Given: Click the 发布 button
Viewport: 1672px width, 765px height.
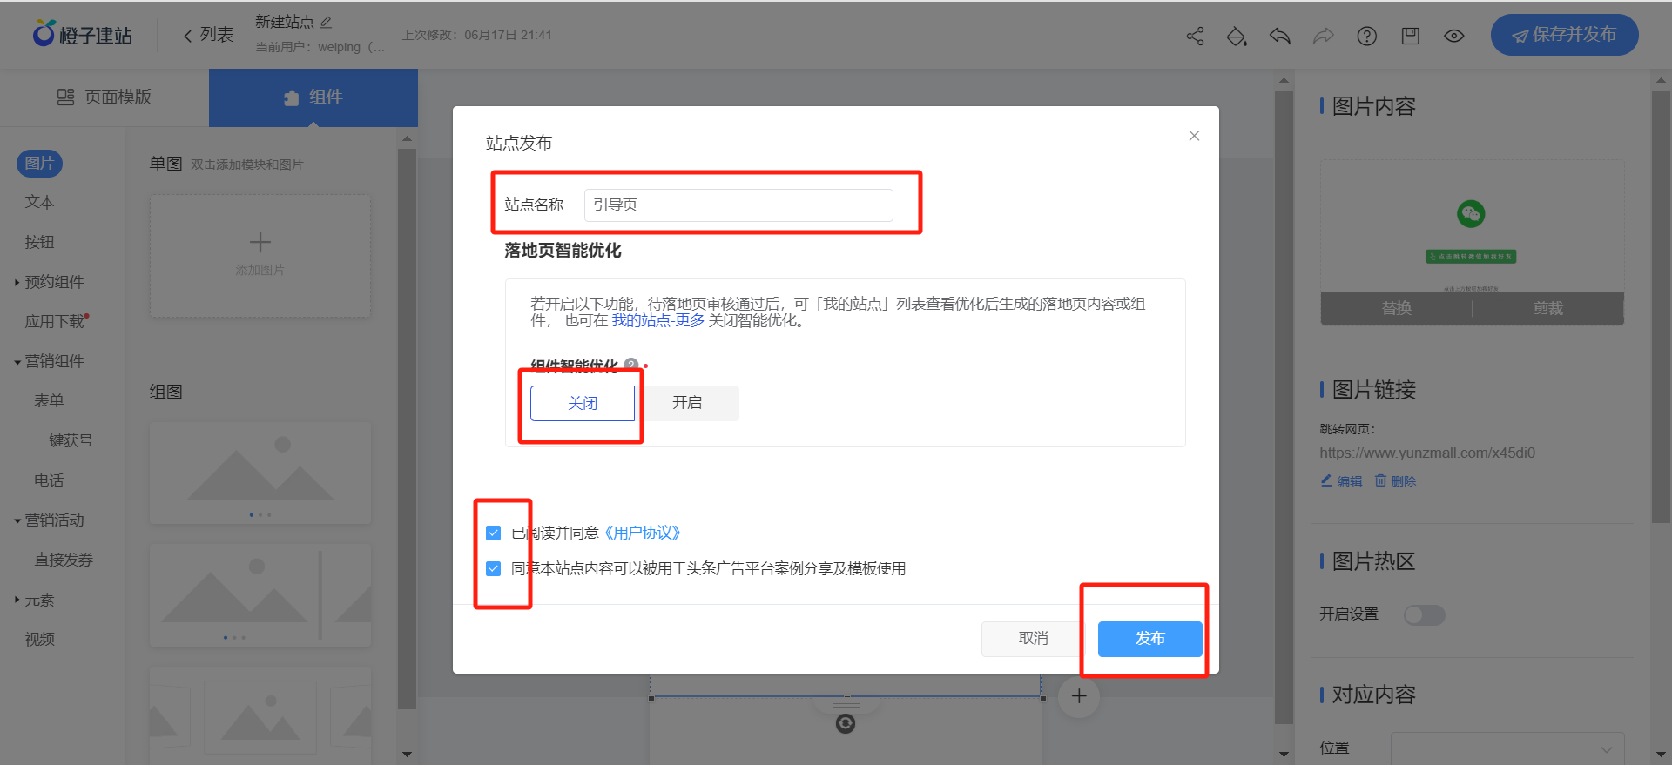Looking at the screenshot, I should tap(1150, 639).
